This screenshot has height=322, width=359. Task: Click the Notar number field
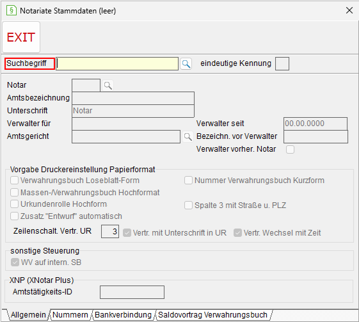coord(86,85)
